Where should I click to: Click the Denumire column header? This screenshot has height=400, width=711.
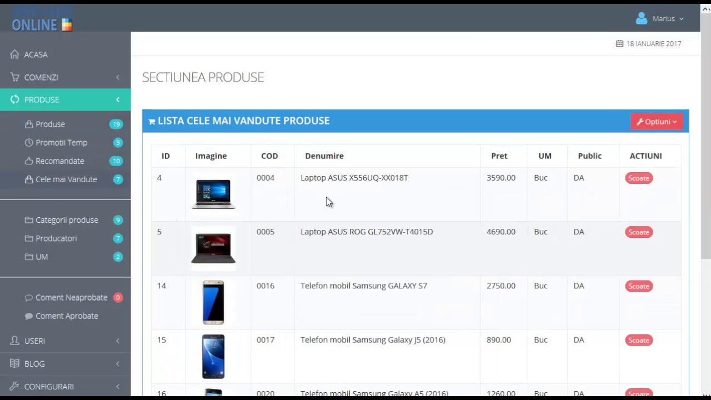tap(324, 156)
